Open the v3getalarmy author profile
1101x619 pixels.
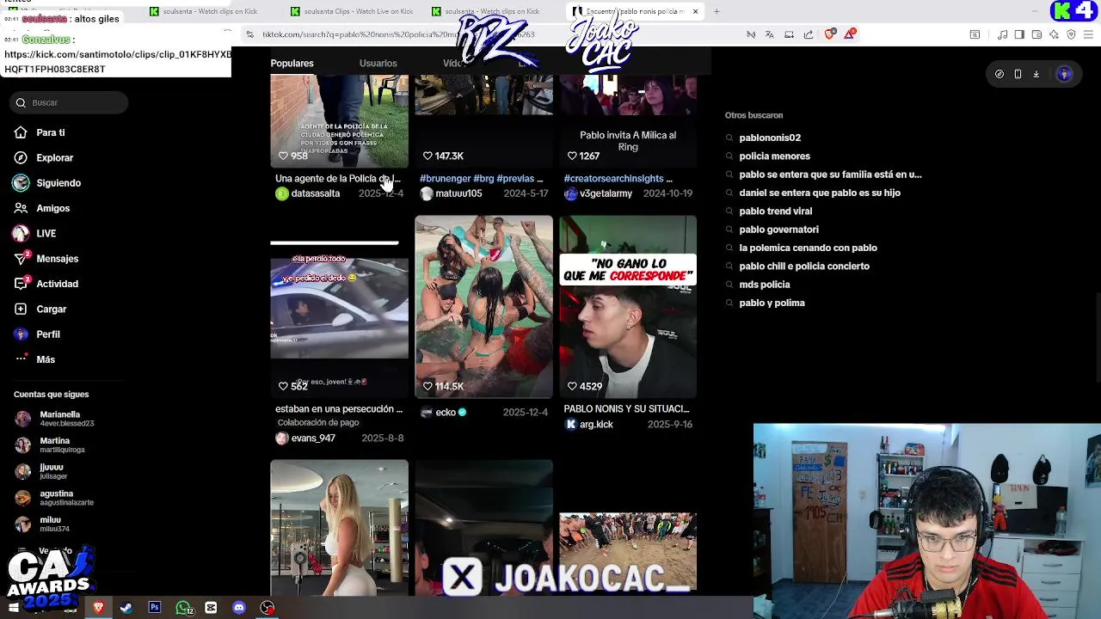(x=606, y=193)
